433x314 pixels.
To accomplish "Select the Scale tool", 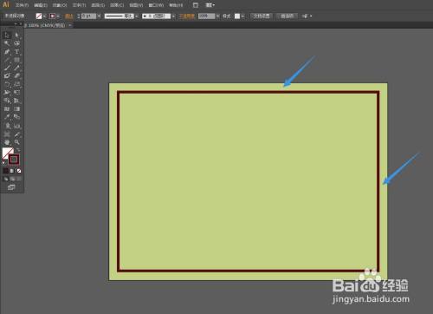I will pyautogui.click(x=17, y=84).
